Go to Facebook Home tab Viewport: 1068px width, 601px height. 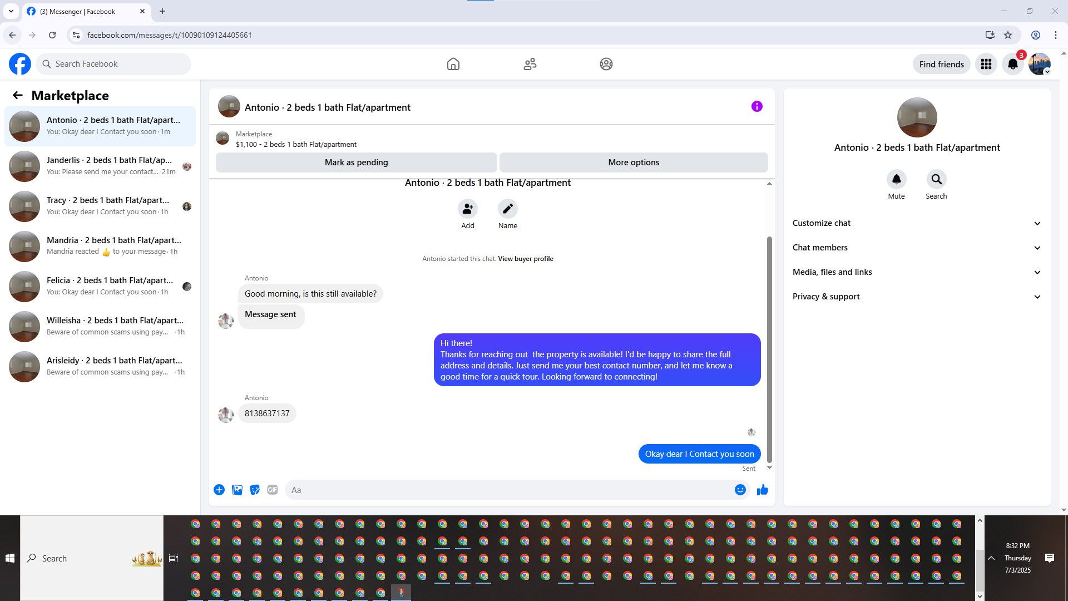[453, 64]
